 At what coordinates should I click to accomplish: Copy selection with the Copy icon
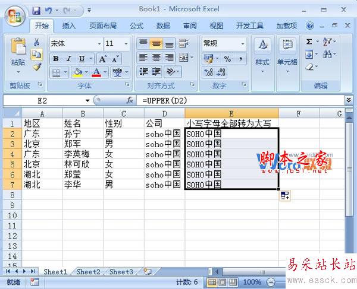pos(36,54)
